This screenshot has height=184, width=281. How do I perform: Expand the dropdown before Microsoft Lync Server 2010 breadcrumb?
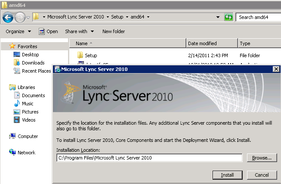coord(44,17)
